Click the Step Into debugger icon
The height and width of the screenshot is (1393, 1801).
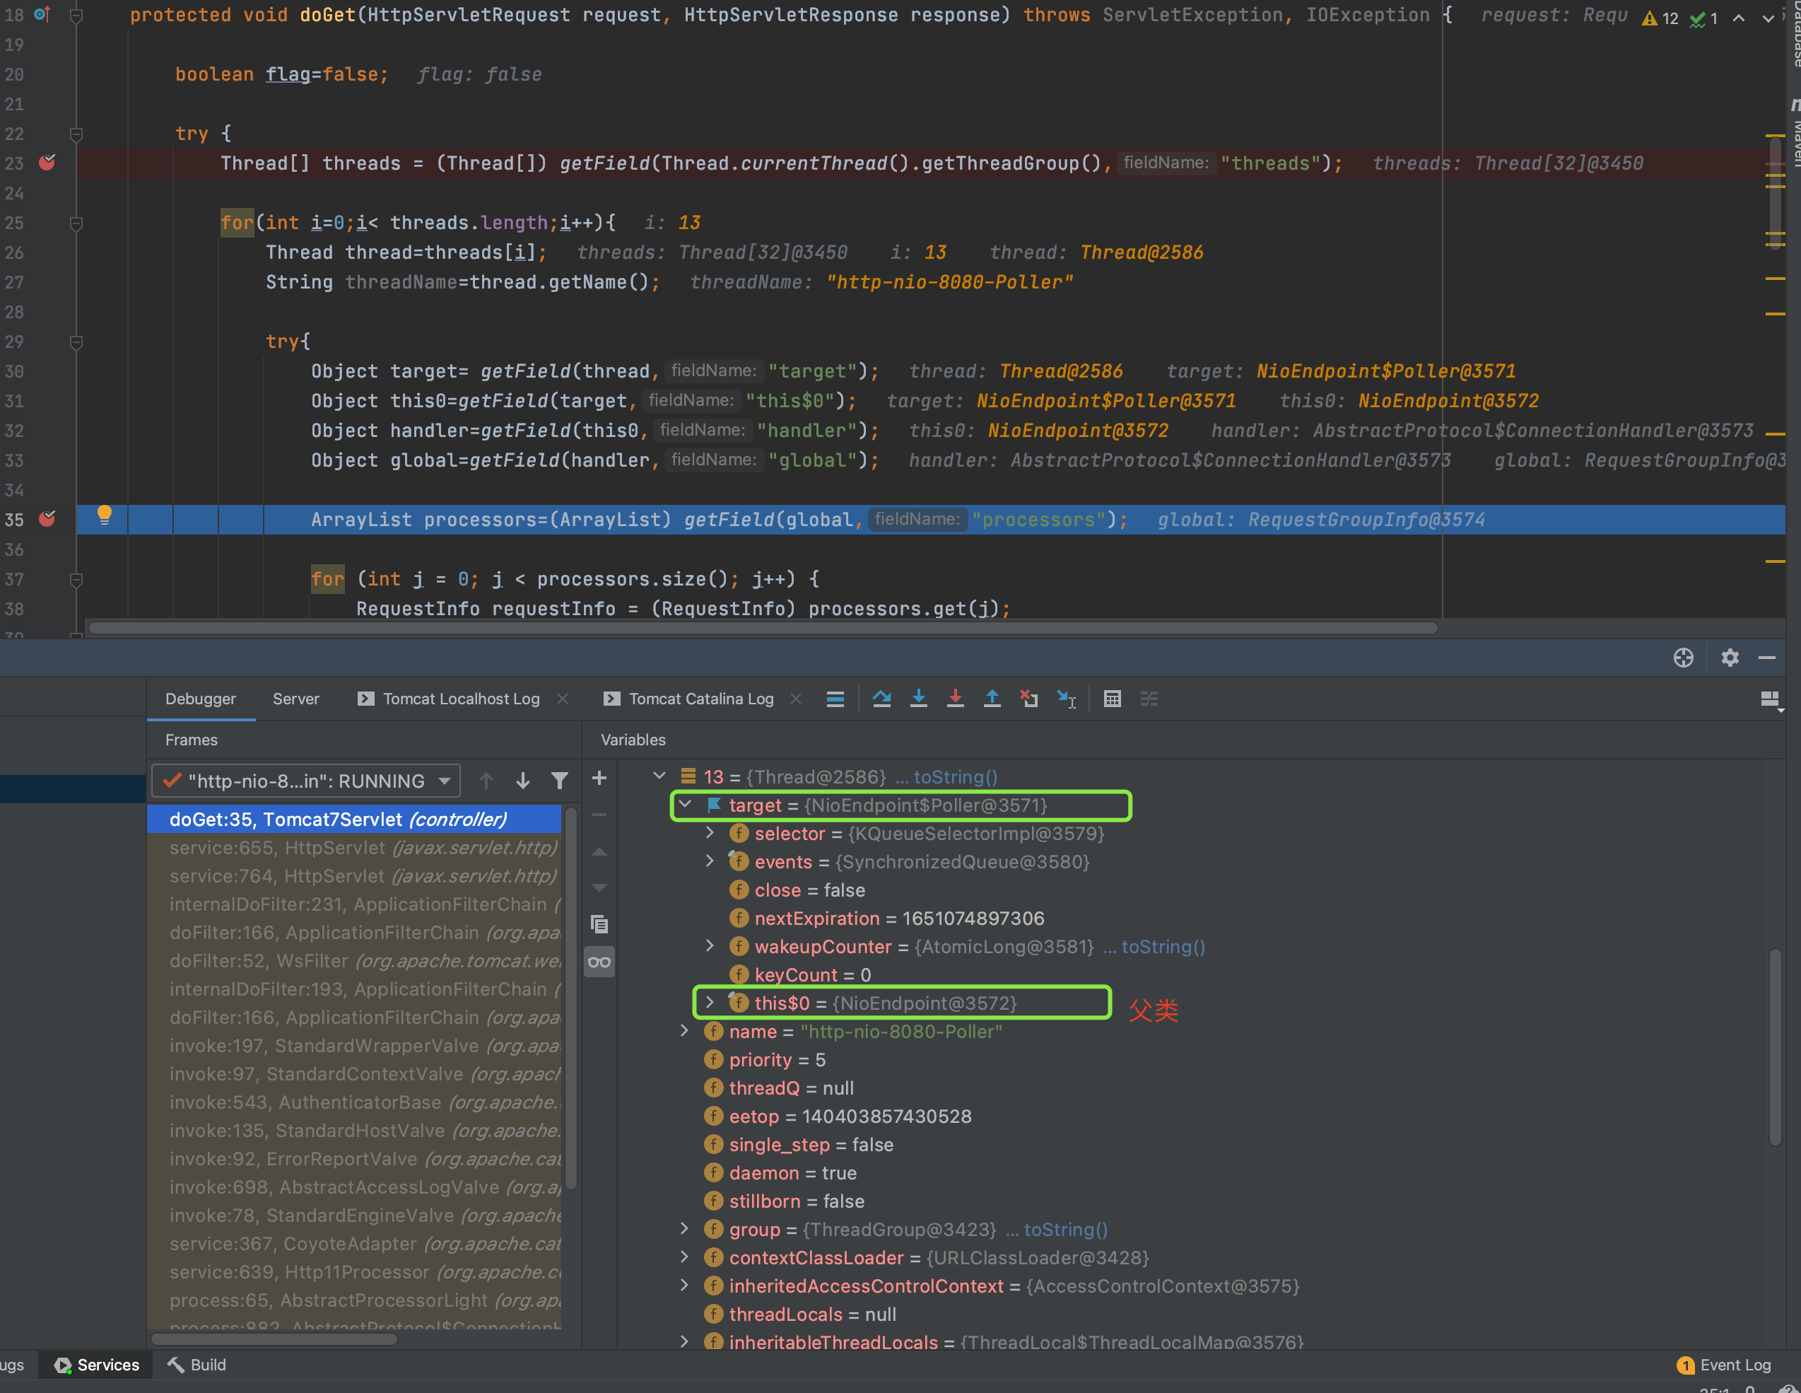click(x=917, y=699)
